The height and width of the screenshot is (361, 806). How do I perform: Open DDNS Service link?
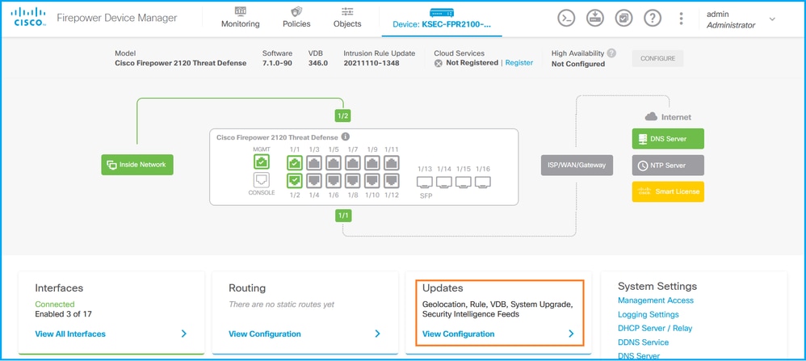point(643,342)
